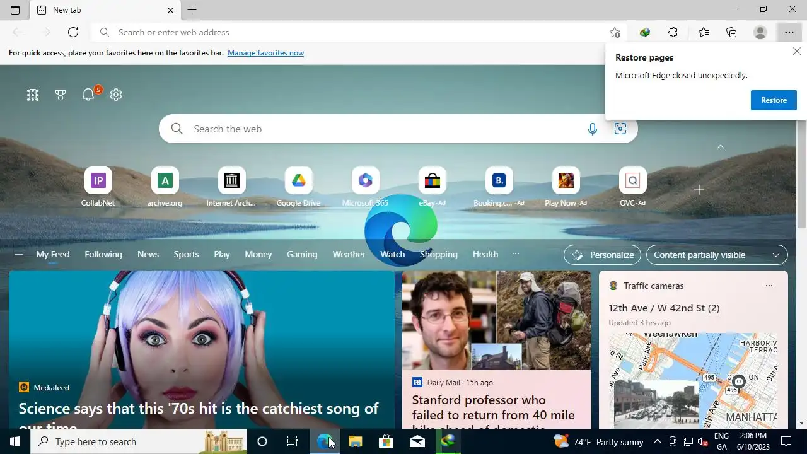Close the New tab tab
Viewport: 807px width, 454px height.
(x=170, y=10)
